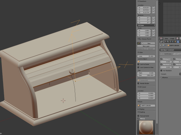Click the EMPTY DRIVER item name field

tap(148, 106)
